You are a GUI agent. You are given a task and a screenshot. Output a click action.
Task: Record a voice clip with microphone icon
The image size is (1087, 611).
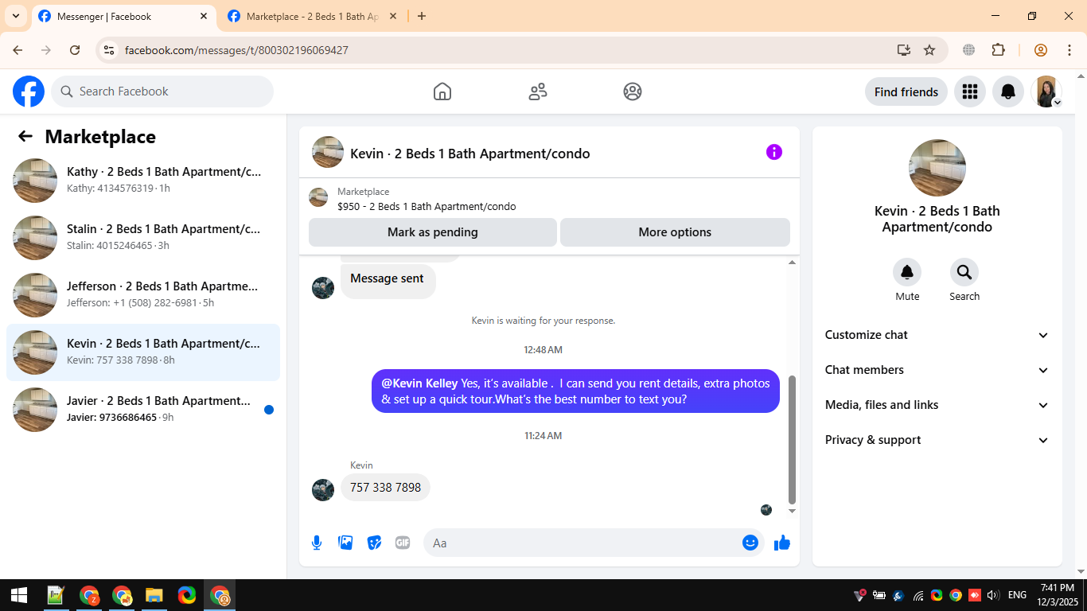317,543
